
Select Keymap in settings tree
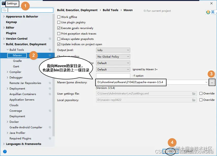[11, 22]
